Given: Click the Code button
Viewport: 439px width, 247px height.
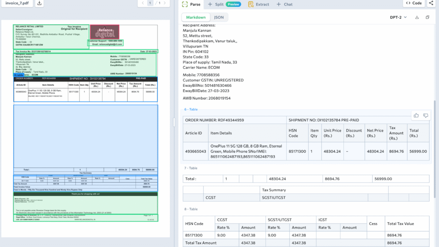Looking at the screenshot, I should [413, 3].
